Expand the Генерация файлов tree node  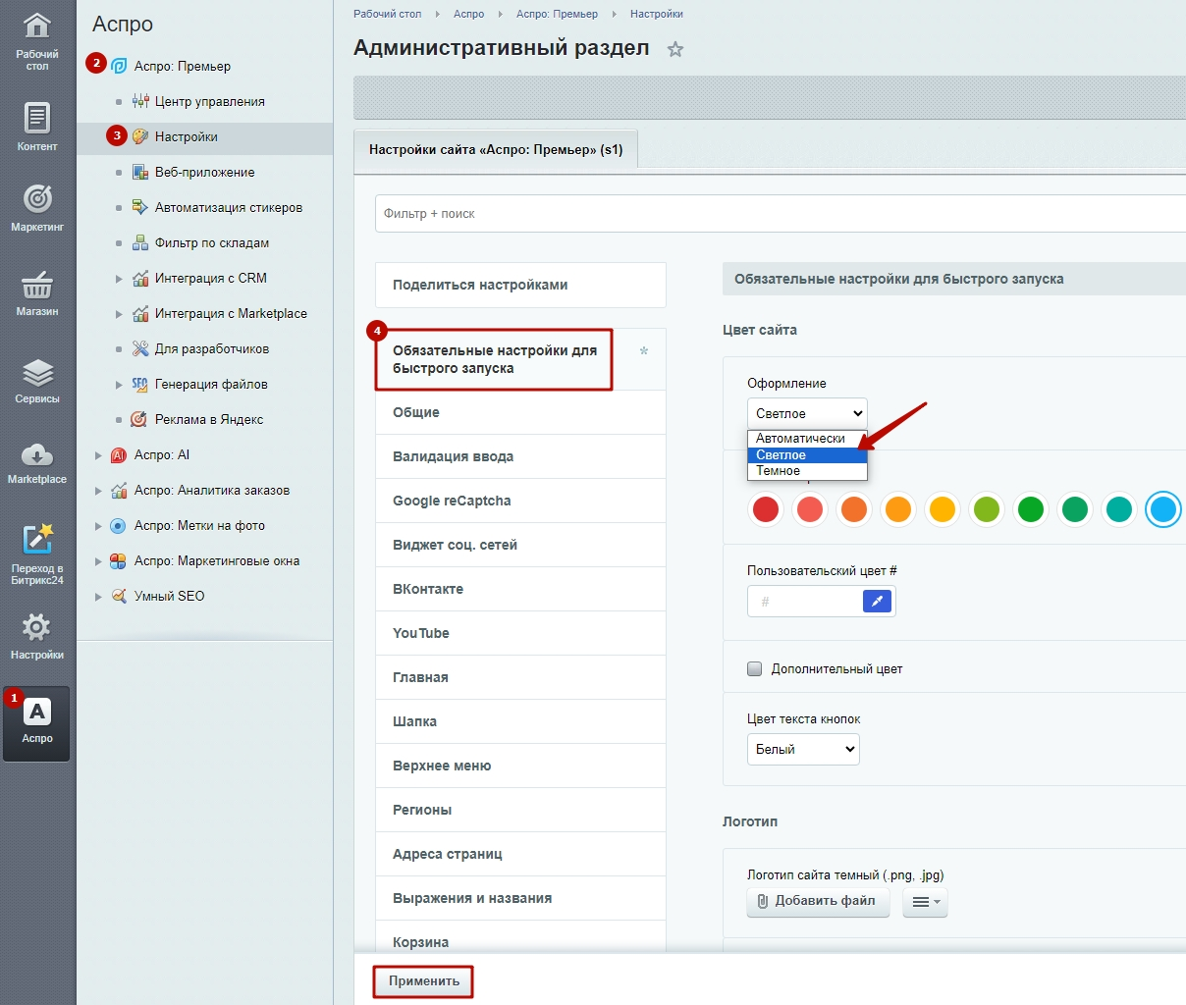coord(119,385)
